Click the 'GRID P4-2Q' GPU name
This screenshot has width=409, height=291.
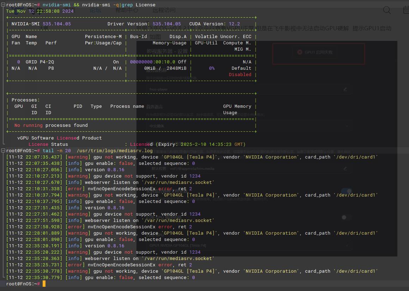pyautogui.click(x=39, y=62)
